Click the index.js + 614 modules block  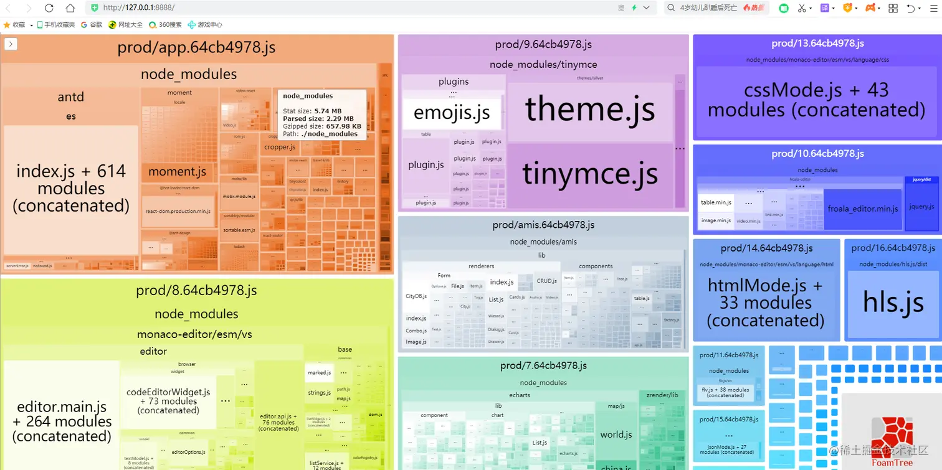71,189
